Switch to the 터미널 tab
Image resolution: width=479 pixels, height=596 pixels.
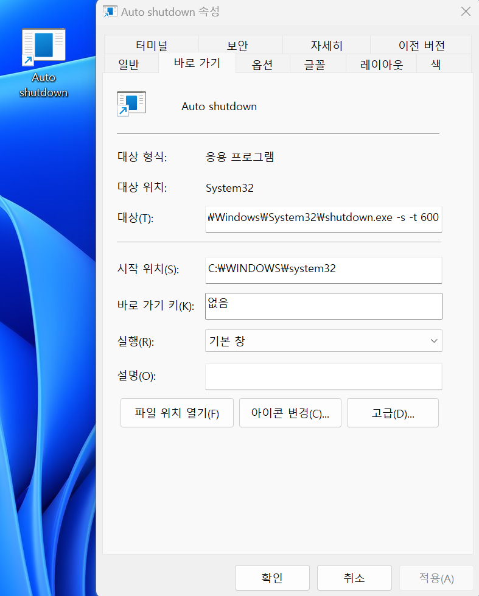coord(152,45)
